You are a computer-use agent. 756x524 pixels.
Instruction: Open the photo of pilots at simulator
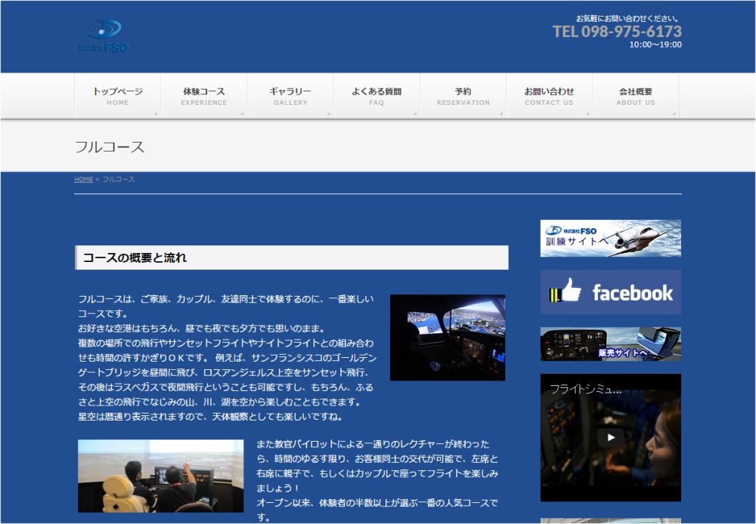tap(160, 476)
